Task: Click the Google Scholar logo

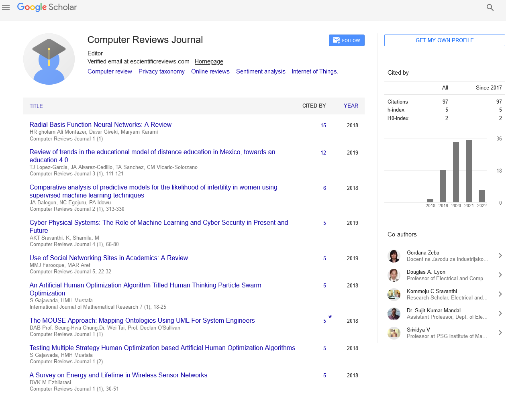Action: point(47,7)
